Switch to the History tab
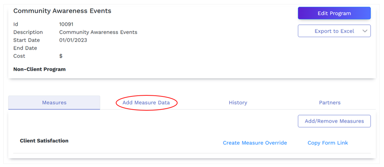 tap(238, 102)
